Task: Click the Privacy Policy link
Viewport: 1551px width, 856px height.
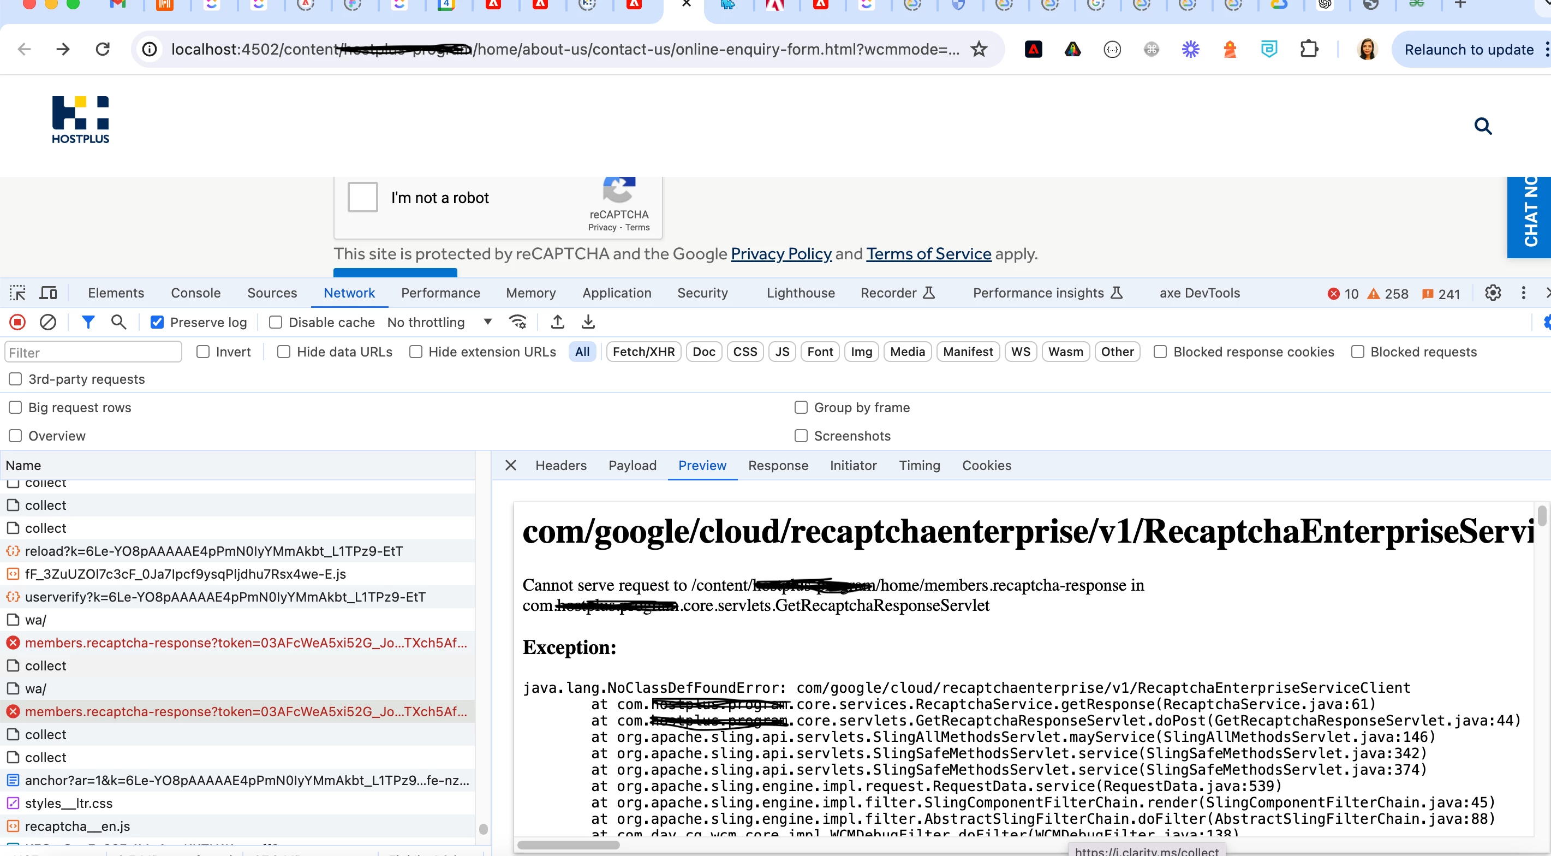Action: click(781, 254)
